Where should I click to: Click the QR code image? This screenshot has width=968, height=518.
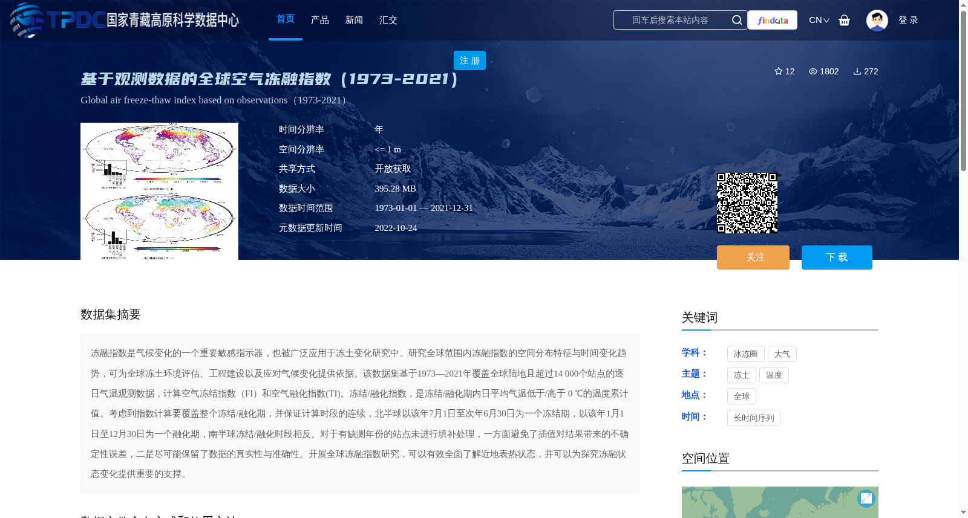tap(747, 203)
